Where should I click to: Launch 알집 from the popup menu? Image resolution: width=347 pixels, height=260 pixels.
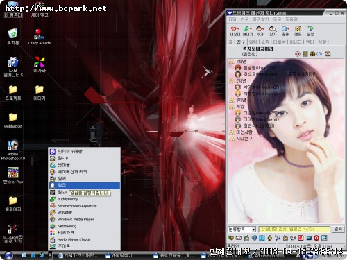(x=85, y=185)
